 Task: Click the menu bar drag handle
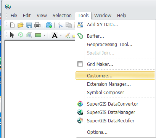click(x=6, y=16)
